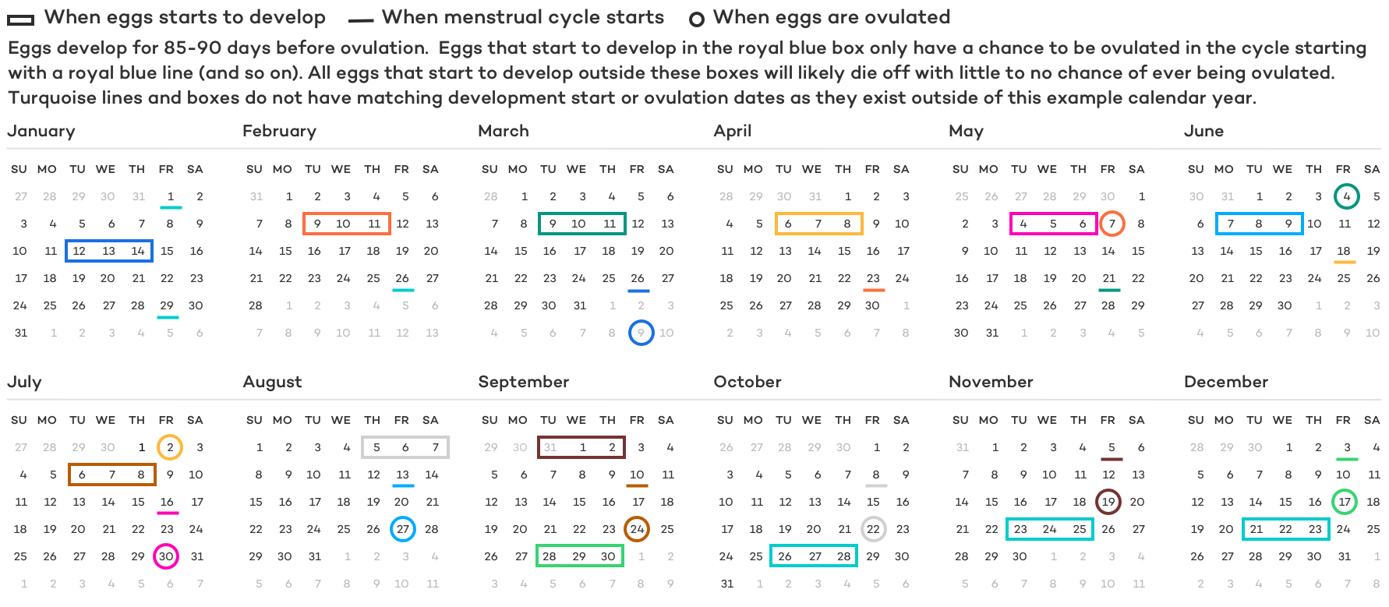This screenshot has height=607, width=1389.
Task: Click February 10 inside the orange box
Action: point(343,224)
